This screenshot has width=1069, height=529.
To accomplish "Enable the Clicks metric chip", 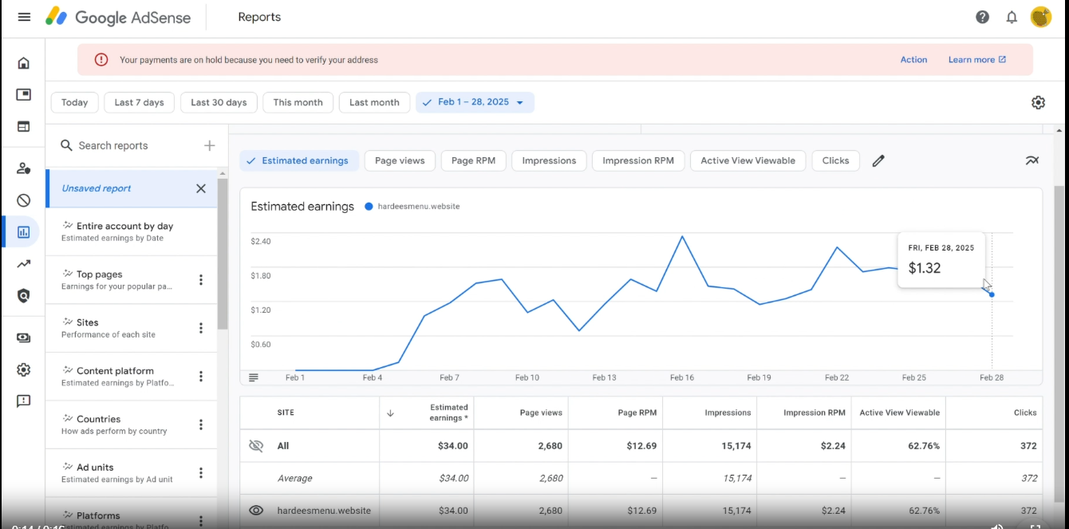I will pyautogui.click(x=836, y=160).
